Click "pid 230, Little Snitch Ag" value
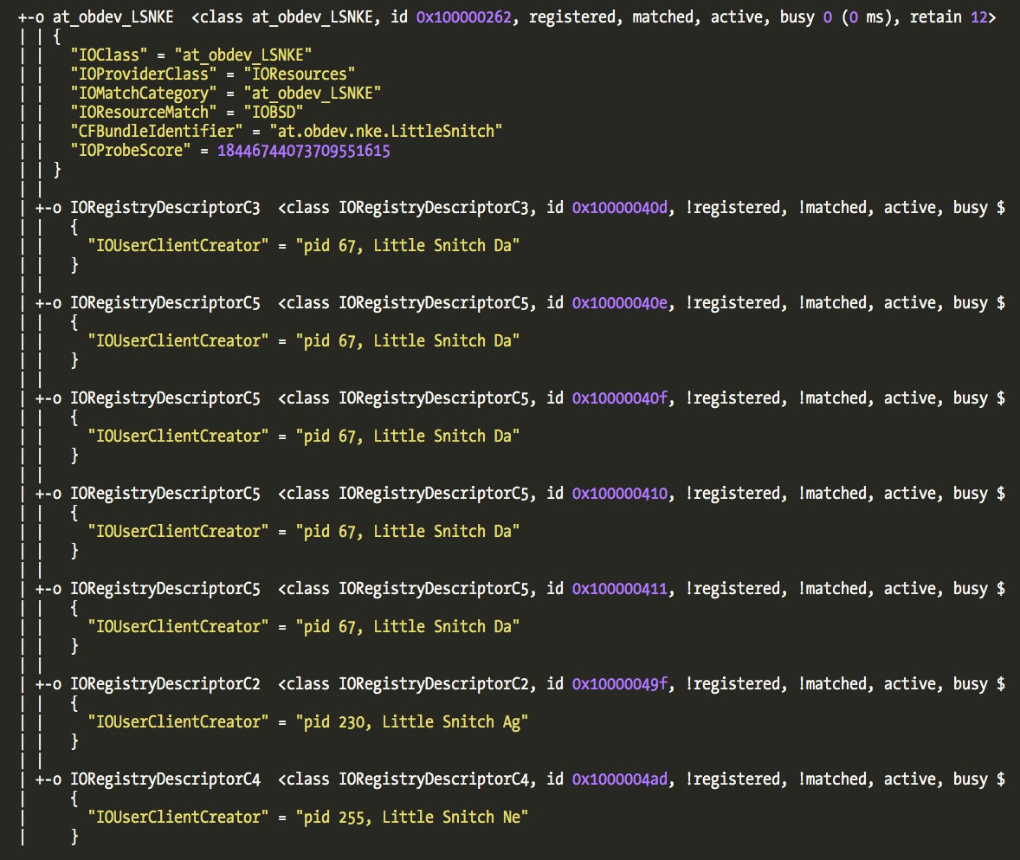This screenshot has width=1020, height=860. point(410,721)
